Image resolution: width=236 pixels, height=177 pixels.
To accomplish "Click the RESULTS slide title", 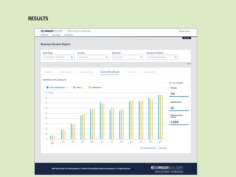I will point(38,18).
